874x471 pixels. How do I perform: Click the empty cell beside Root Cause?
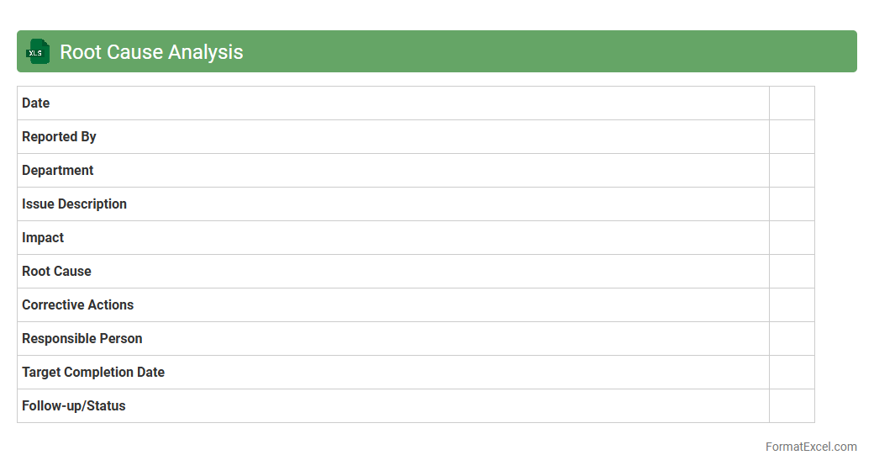point(792,272)
